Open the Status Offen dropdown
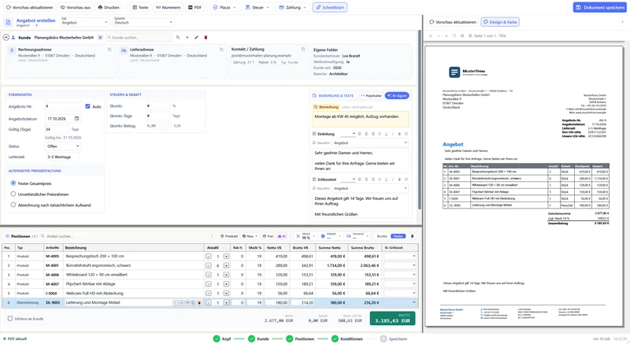Screen dimensions: 630x344 (x=62, y=146)
